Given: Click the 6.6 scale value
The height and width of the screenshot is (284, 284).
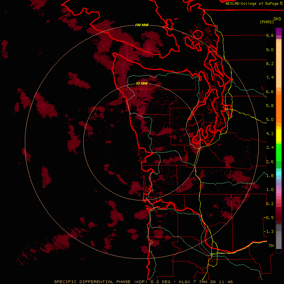Looking at the screenshot, I should point(270,92).
